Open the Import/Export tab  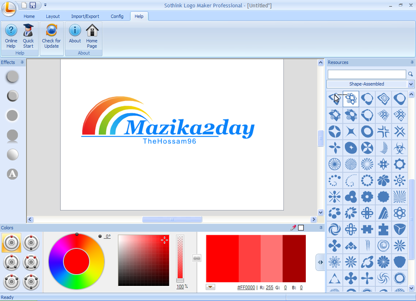(x=85, y=16)
